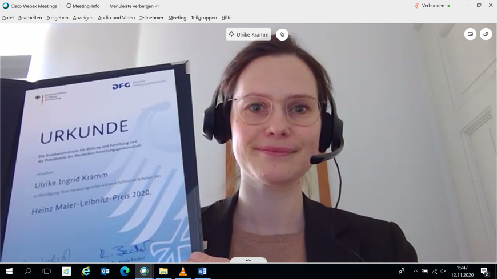Open Microsoft Edge from taskbar
This screenshot has width=497, height=279.
(x=125, y=272)
